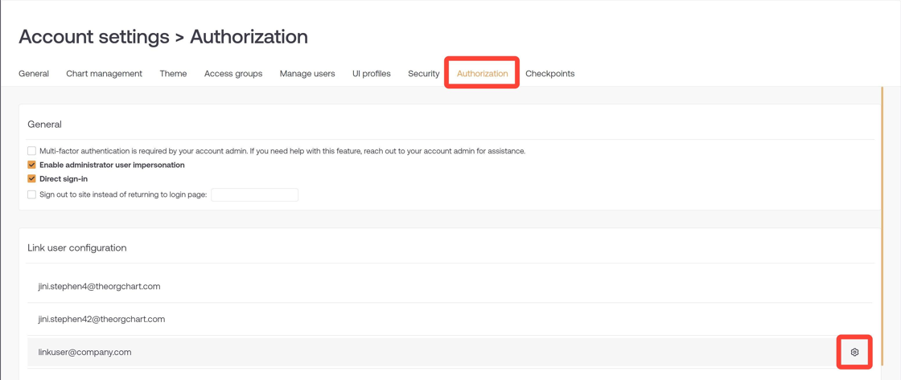Select the highlighted Authorization tab
This screenshot has width=901, height=380.
[482, 73]
